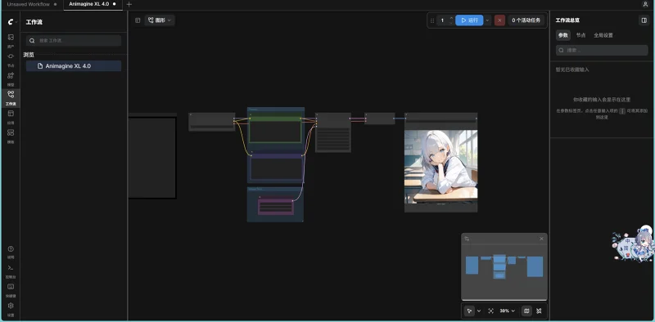
Task: Switch to the Animagine XL 4.0 tab
Action: click(93, 4)
